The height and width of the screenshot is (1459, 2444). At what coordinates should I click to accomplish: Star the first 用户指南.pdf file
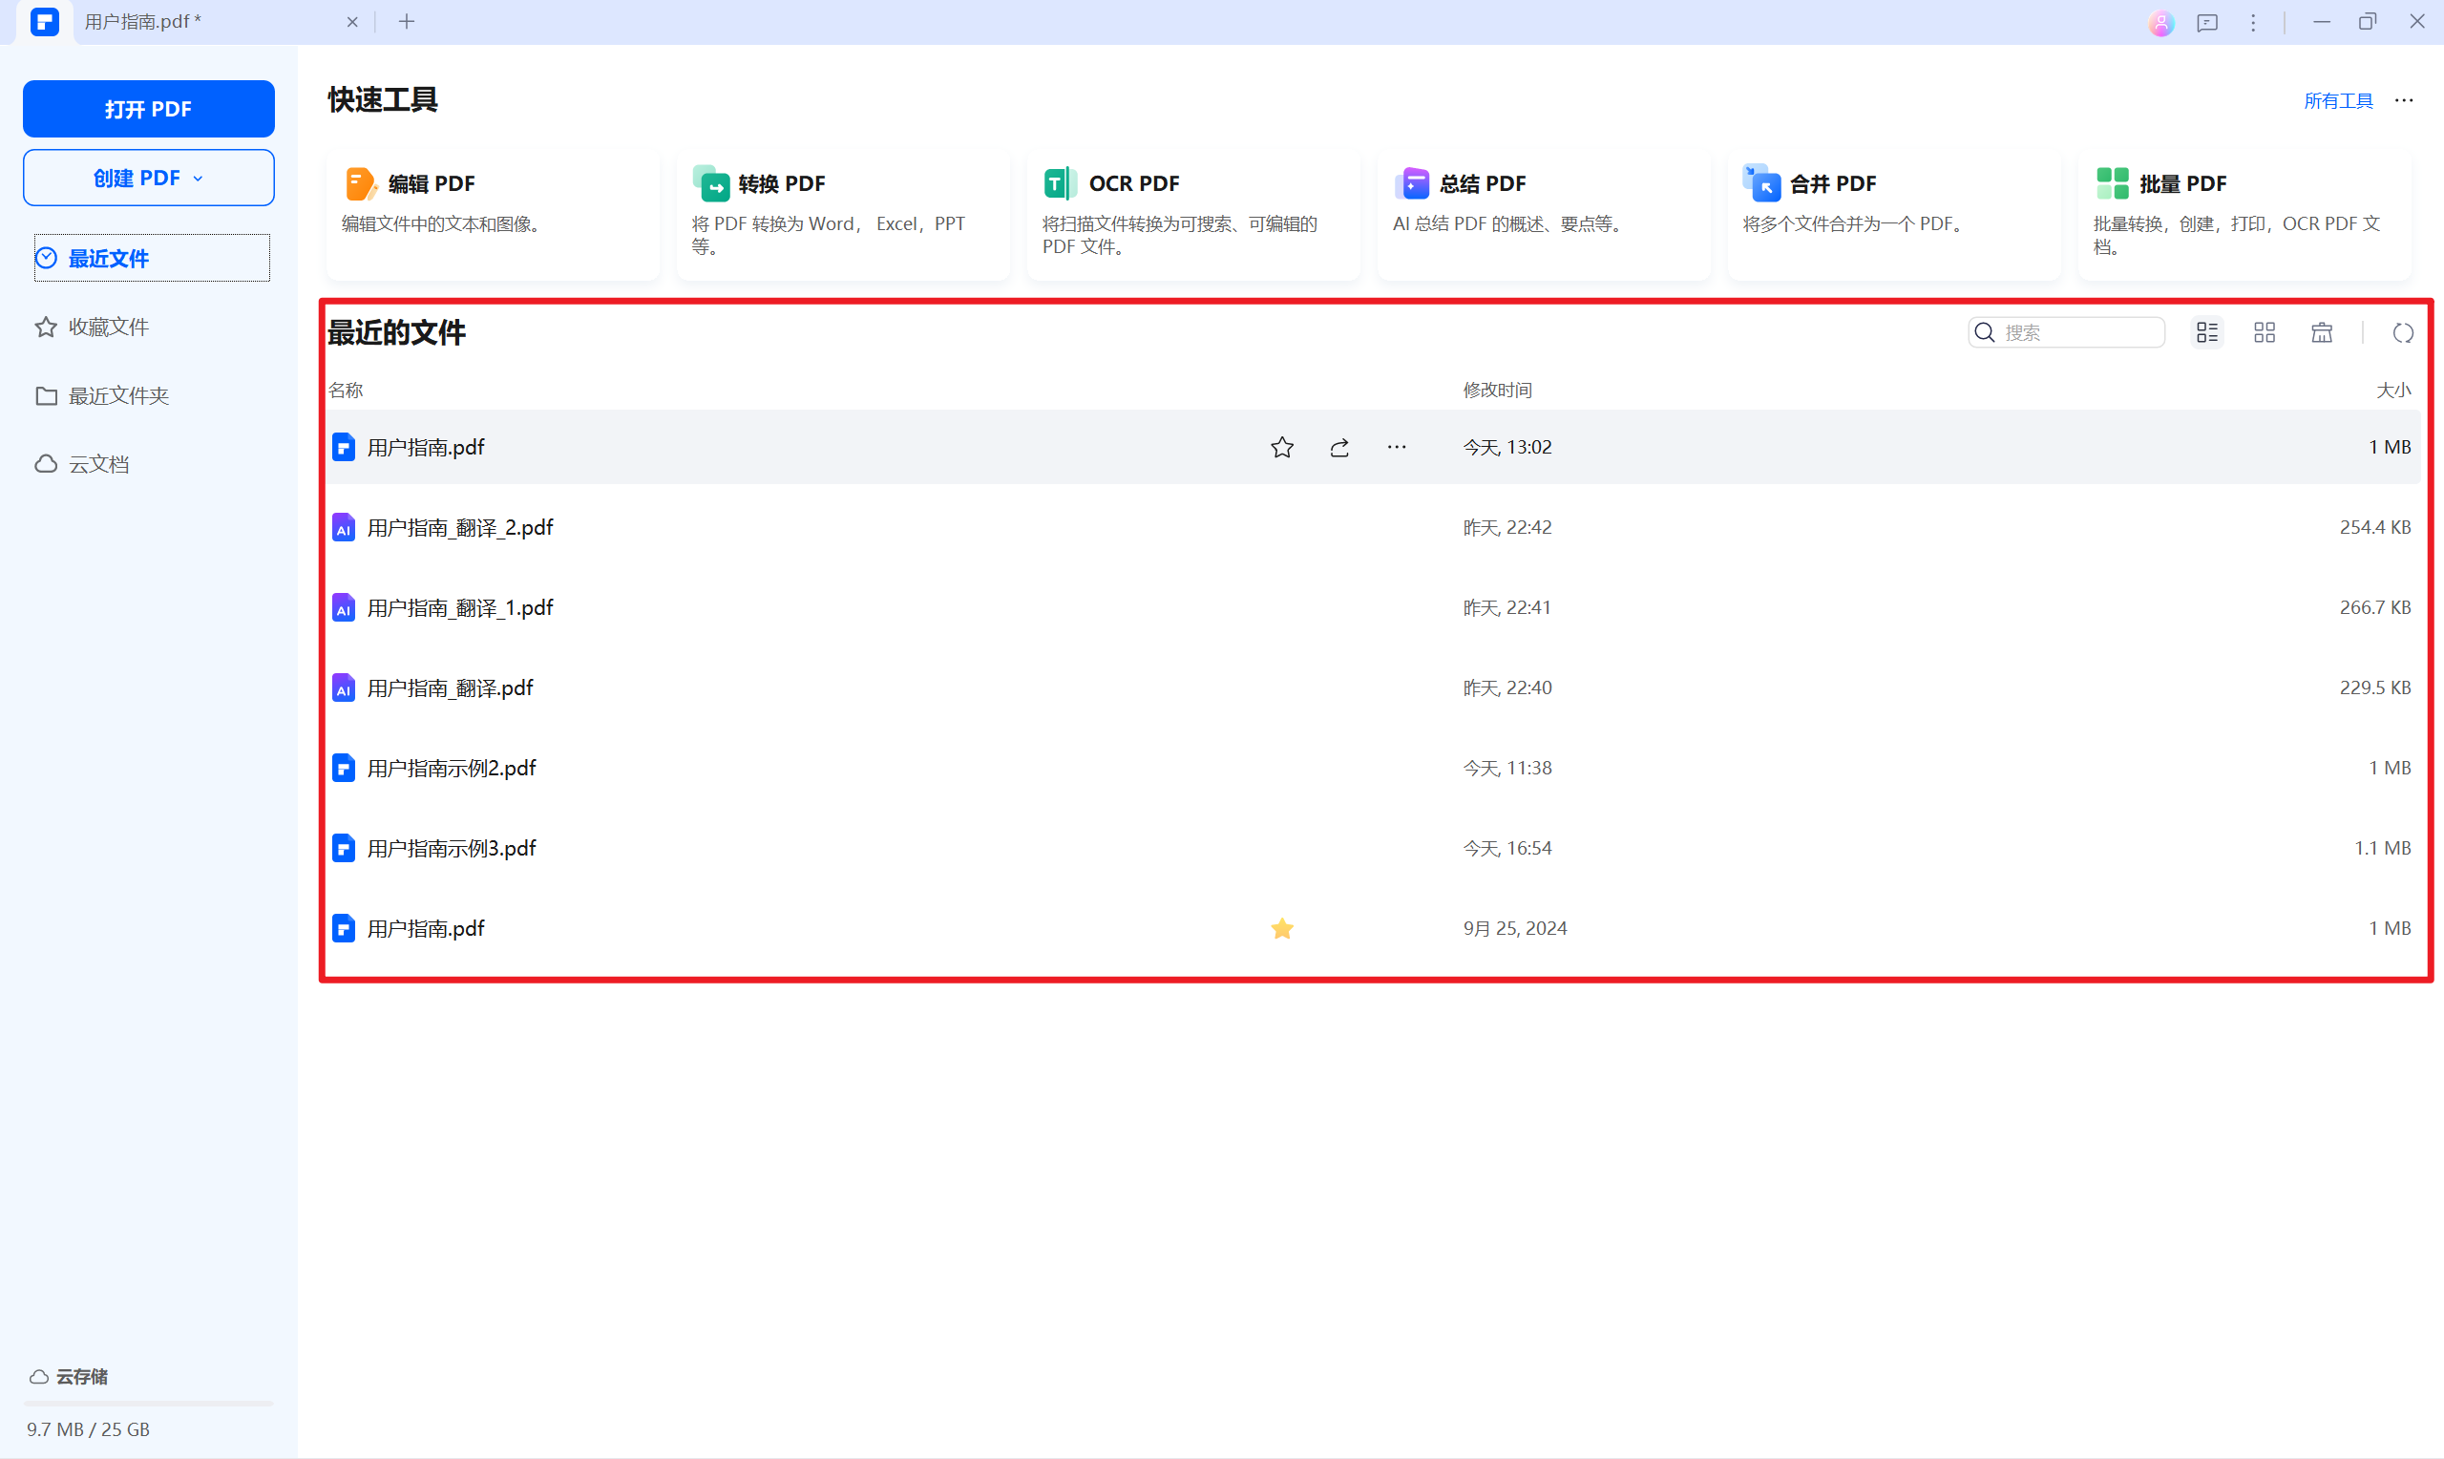[x=1281, y=449]
